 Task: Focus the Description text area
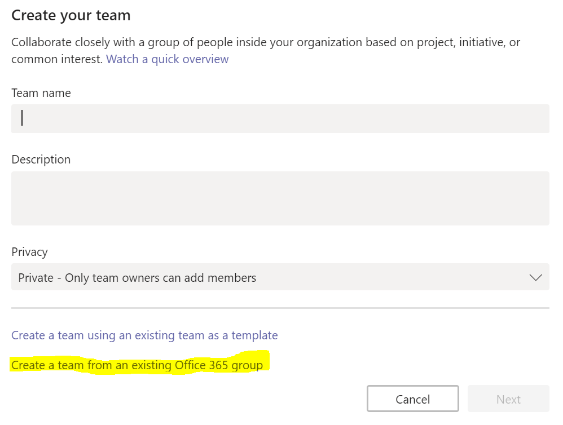pyautogui.click(x=280, y=198)
